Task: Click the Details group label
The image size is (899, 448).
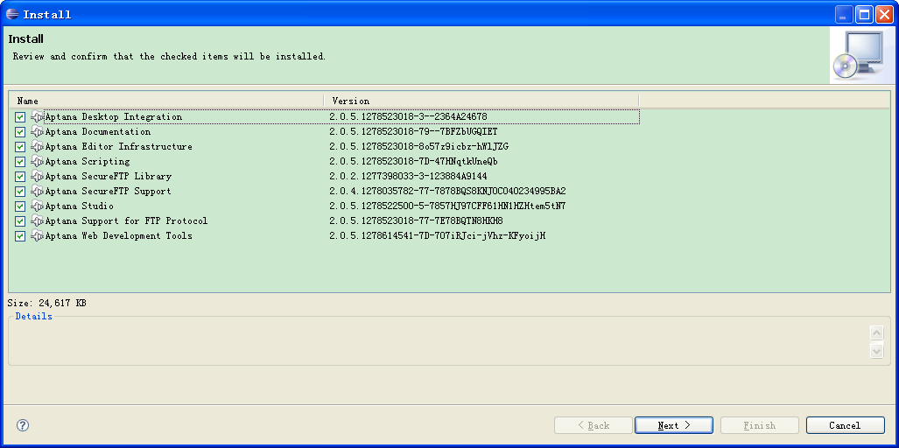Action: [34, 316]
